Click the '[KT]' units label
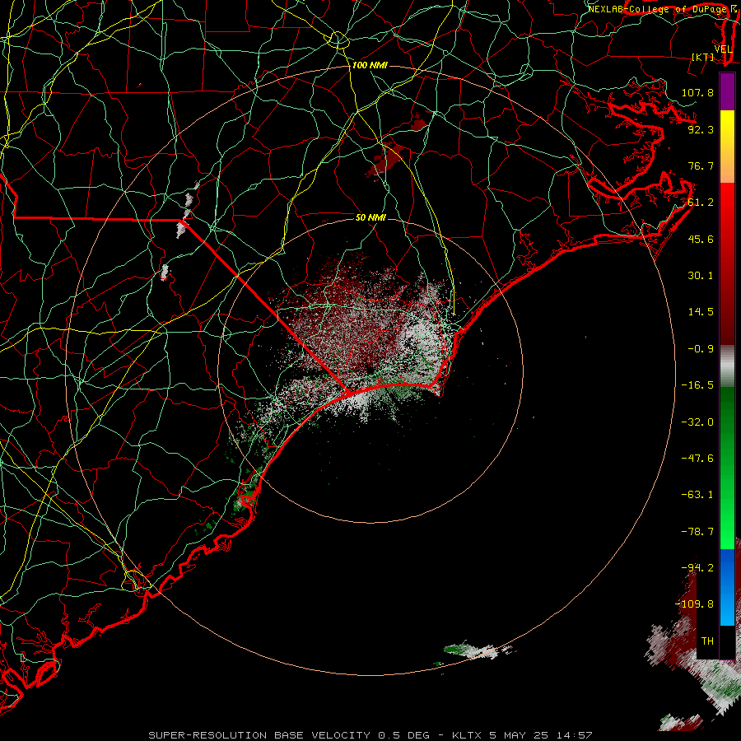Image resolution: width=741 pixels, height=741 pixels. (703, 57)
